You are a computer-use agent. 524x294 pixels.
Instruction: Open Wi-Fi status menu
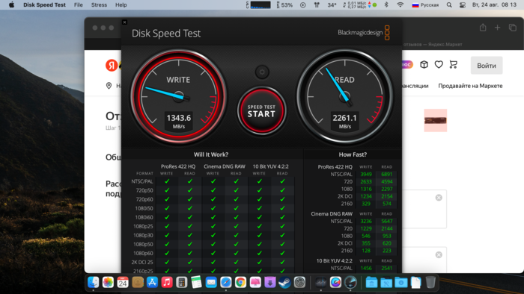[400, 5]
